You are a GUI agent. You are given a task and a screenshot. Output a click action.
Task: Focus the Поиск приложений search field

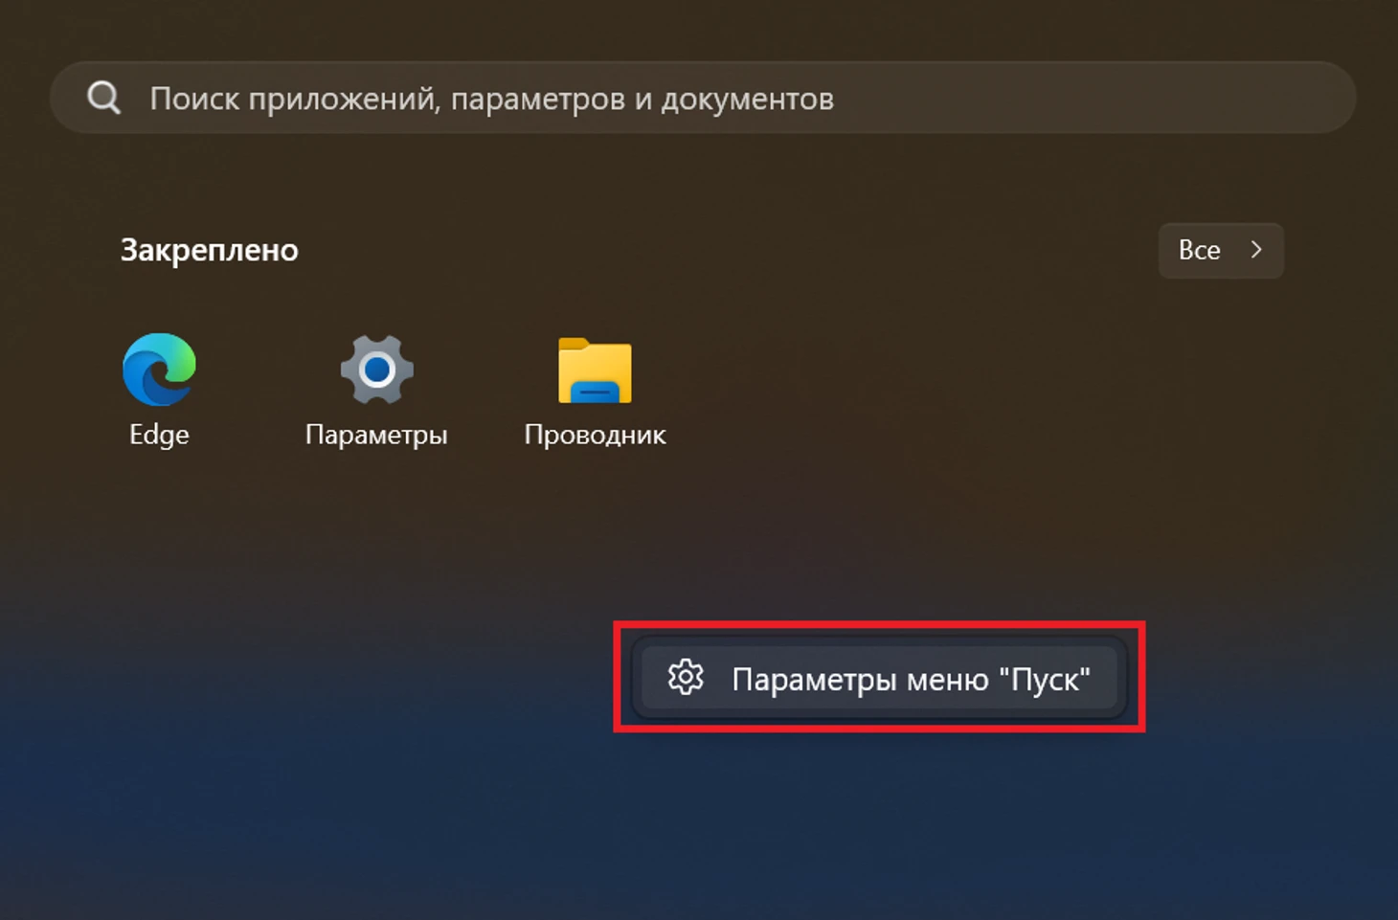click(x=703, y=98)
